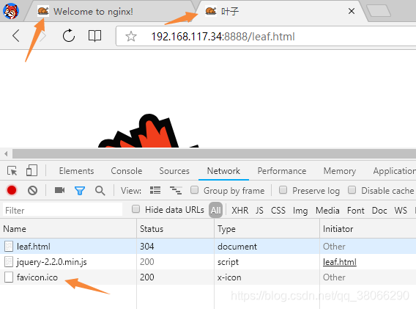Open the Performance panel tab

pyautogui.click(x=282, y=171)
